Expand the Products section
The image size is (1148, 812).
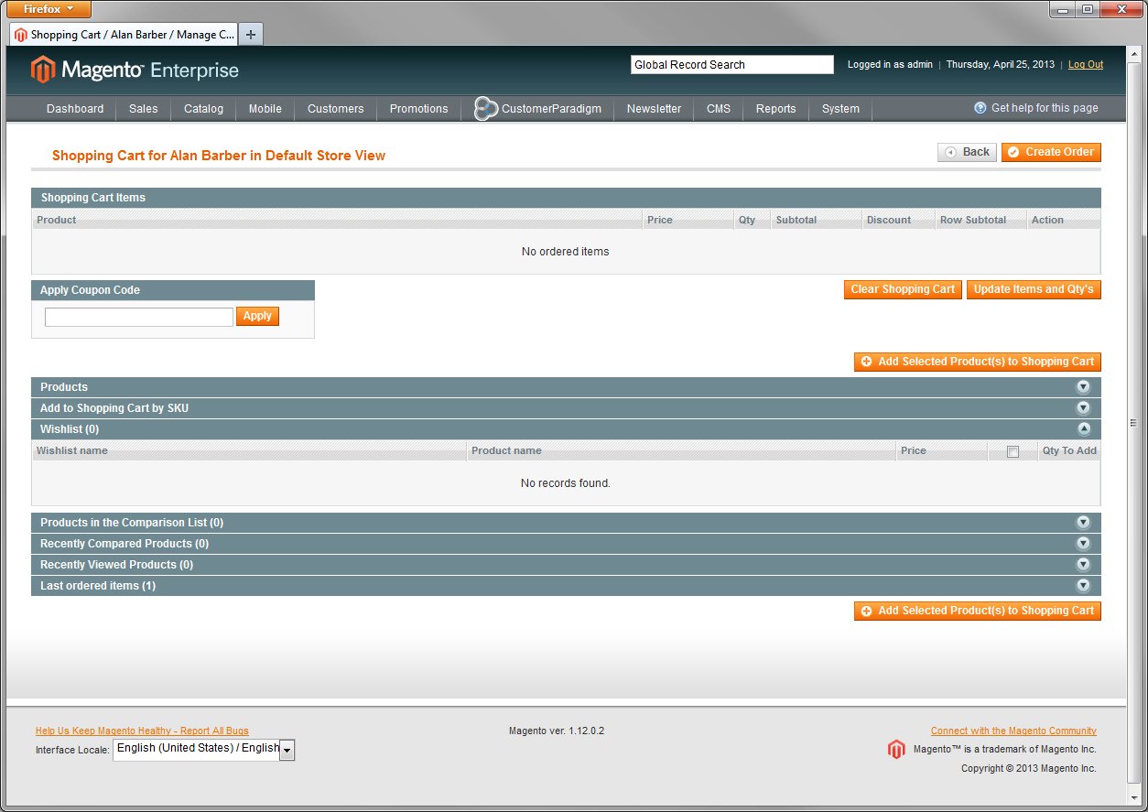click(x=1083, y=387)
